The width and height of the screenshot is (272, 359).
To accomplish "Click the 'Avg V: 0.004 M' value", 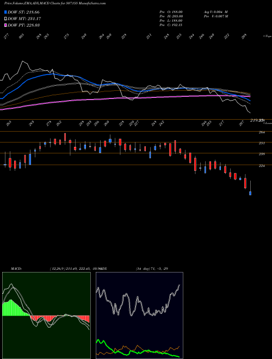I will click(215, 12).
